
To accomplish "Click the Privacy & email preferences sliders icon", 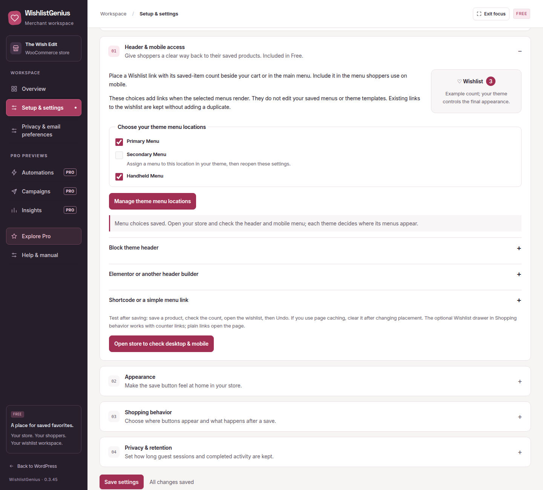I will (x=14, y=131).
